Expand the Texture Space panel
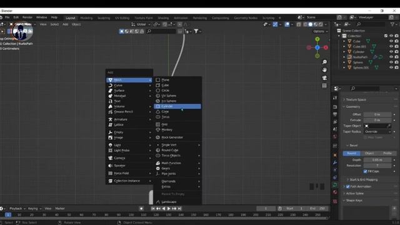400x225 pixels. pyautogui.click(x=356, y=99)
